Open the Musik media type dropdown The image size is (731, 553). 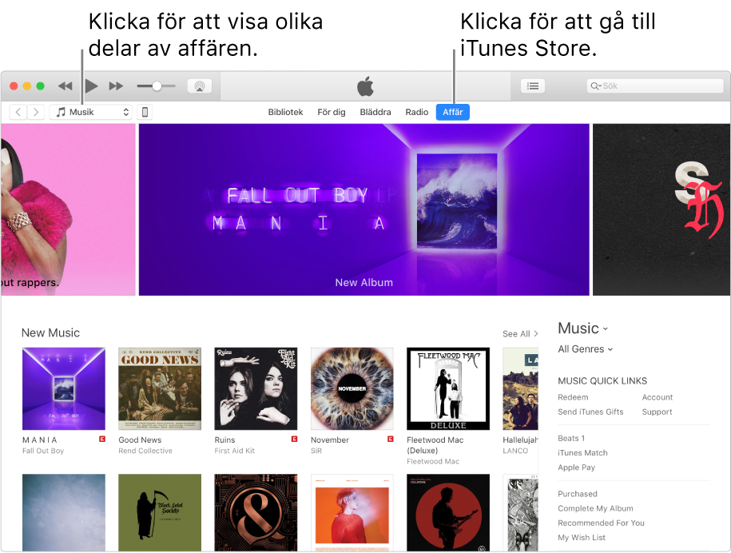point(91,112)
